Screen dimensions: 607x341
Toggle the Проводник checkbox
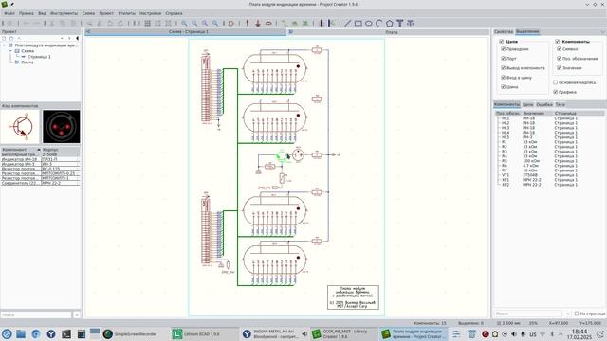(504, 49)
